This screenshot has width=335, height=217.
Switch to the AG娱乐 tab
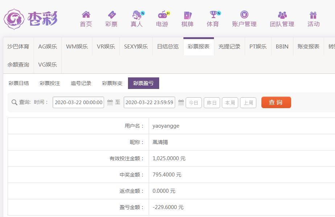[47, 46]
